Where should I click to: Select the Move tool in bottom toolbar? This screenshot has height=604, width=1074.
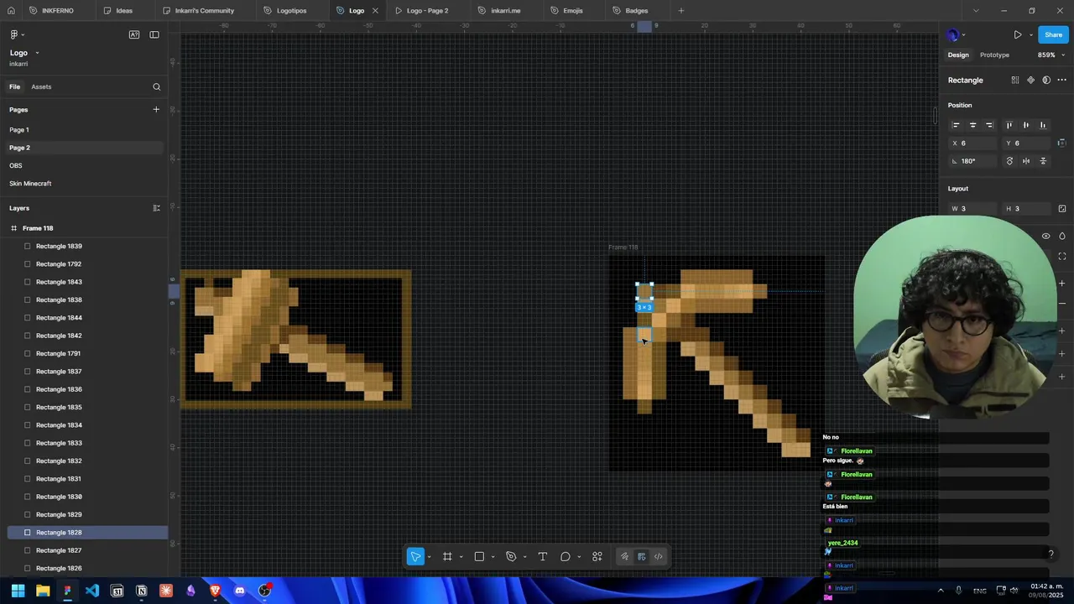(x=415, y=556)
